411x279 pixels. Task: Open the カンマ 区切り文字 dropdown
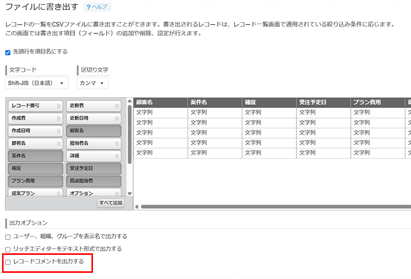[93, 83]
